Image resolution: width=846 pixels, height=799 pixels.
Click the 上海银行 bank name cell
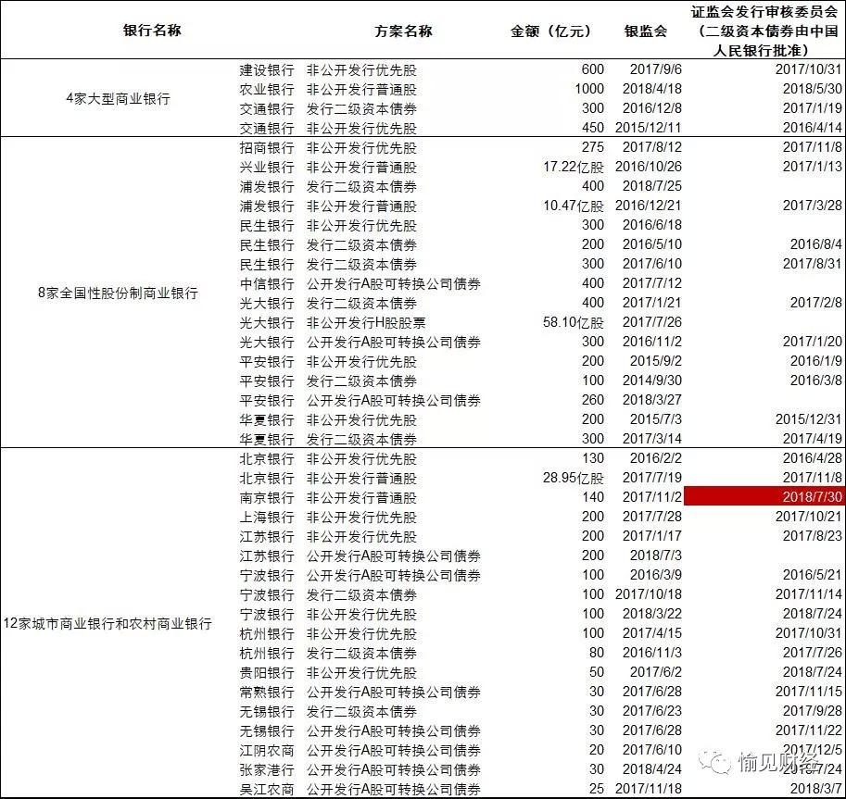coord(267,517)
